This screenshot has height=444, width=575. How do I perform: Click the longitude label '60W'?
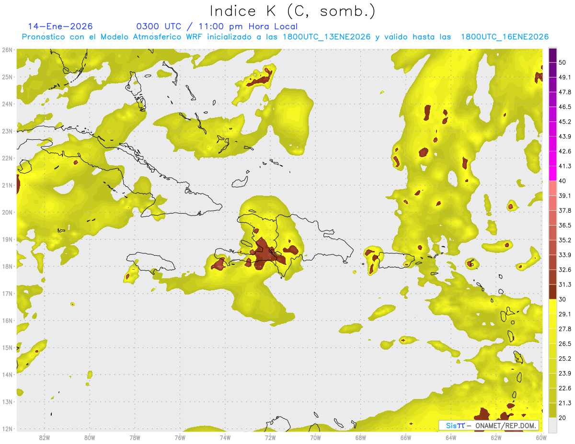coord(541,437)
